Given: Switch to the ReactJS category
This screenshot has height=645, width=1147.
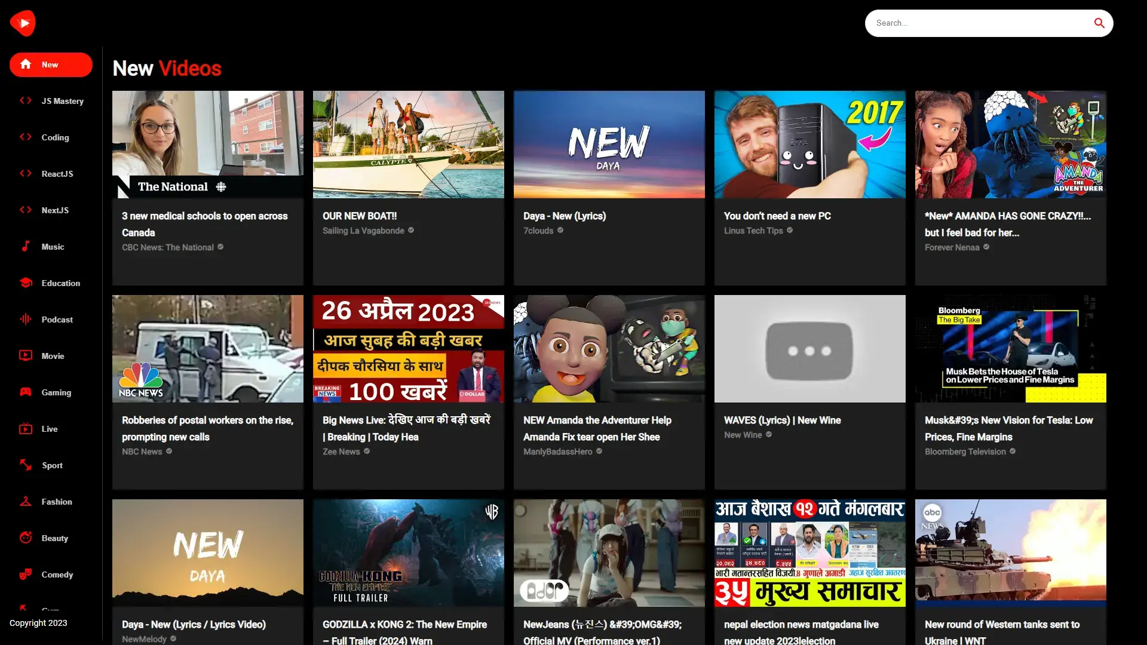Looking at the screenshot, I should click(51, 174).
